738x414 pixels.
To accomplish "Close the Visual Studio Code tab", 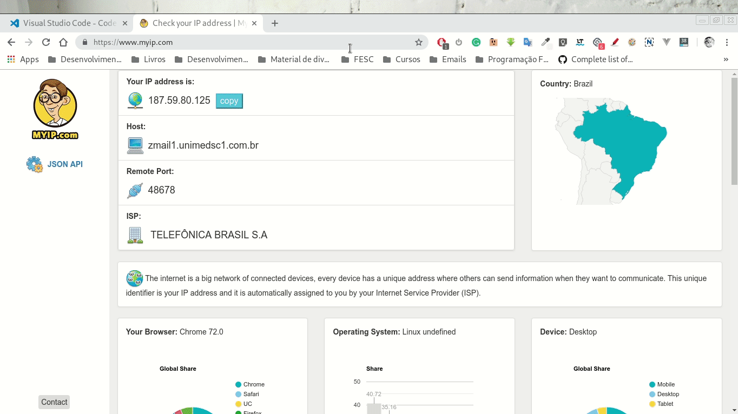I will click(x=125, y=23).
